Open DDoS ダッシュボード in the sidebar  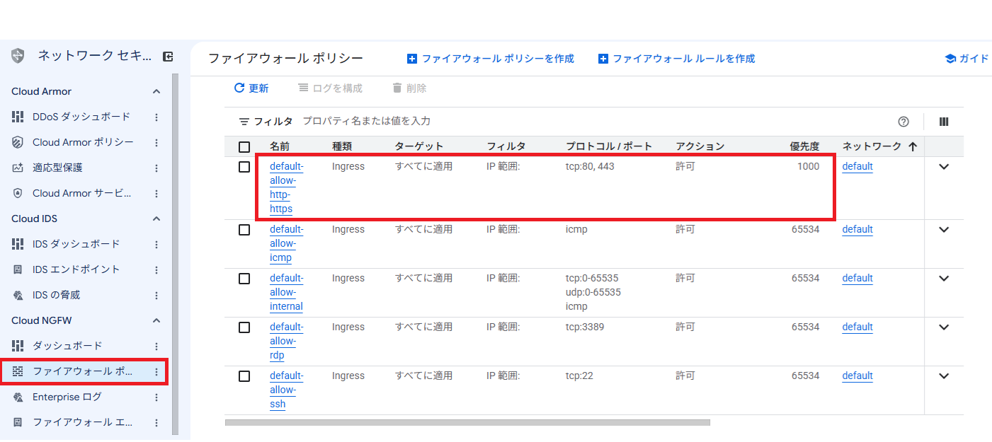(x=81, y=117)
